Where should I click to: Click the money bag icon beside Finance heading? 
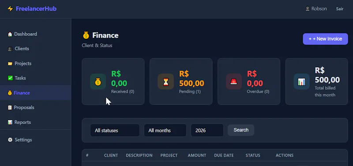pos(86,35)
